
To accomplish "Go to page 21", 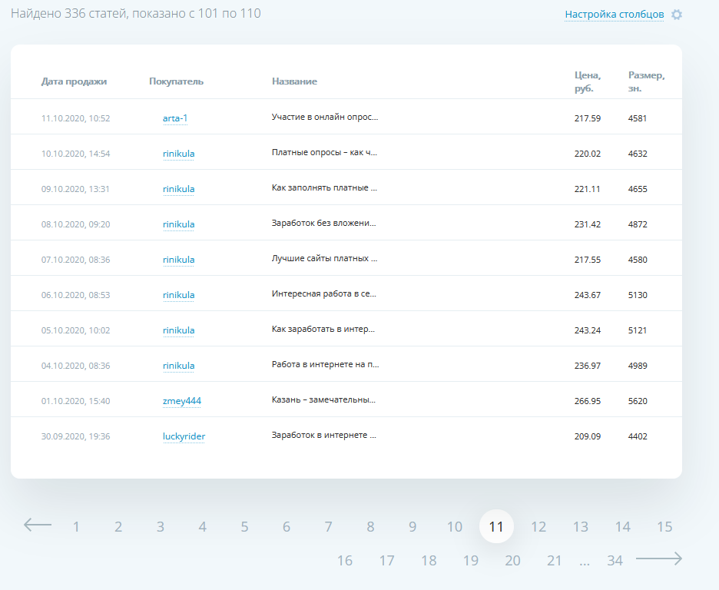I will point(555,561).
